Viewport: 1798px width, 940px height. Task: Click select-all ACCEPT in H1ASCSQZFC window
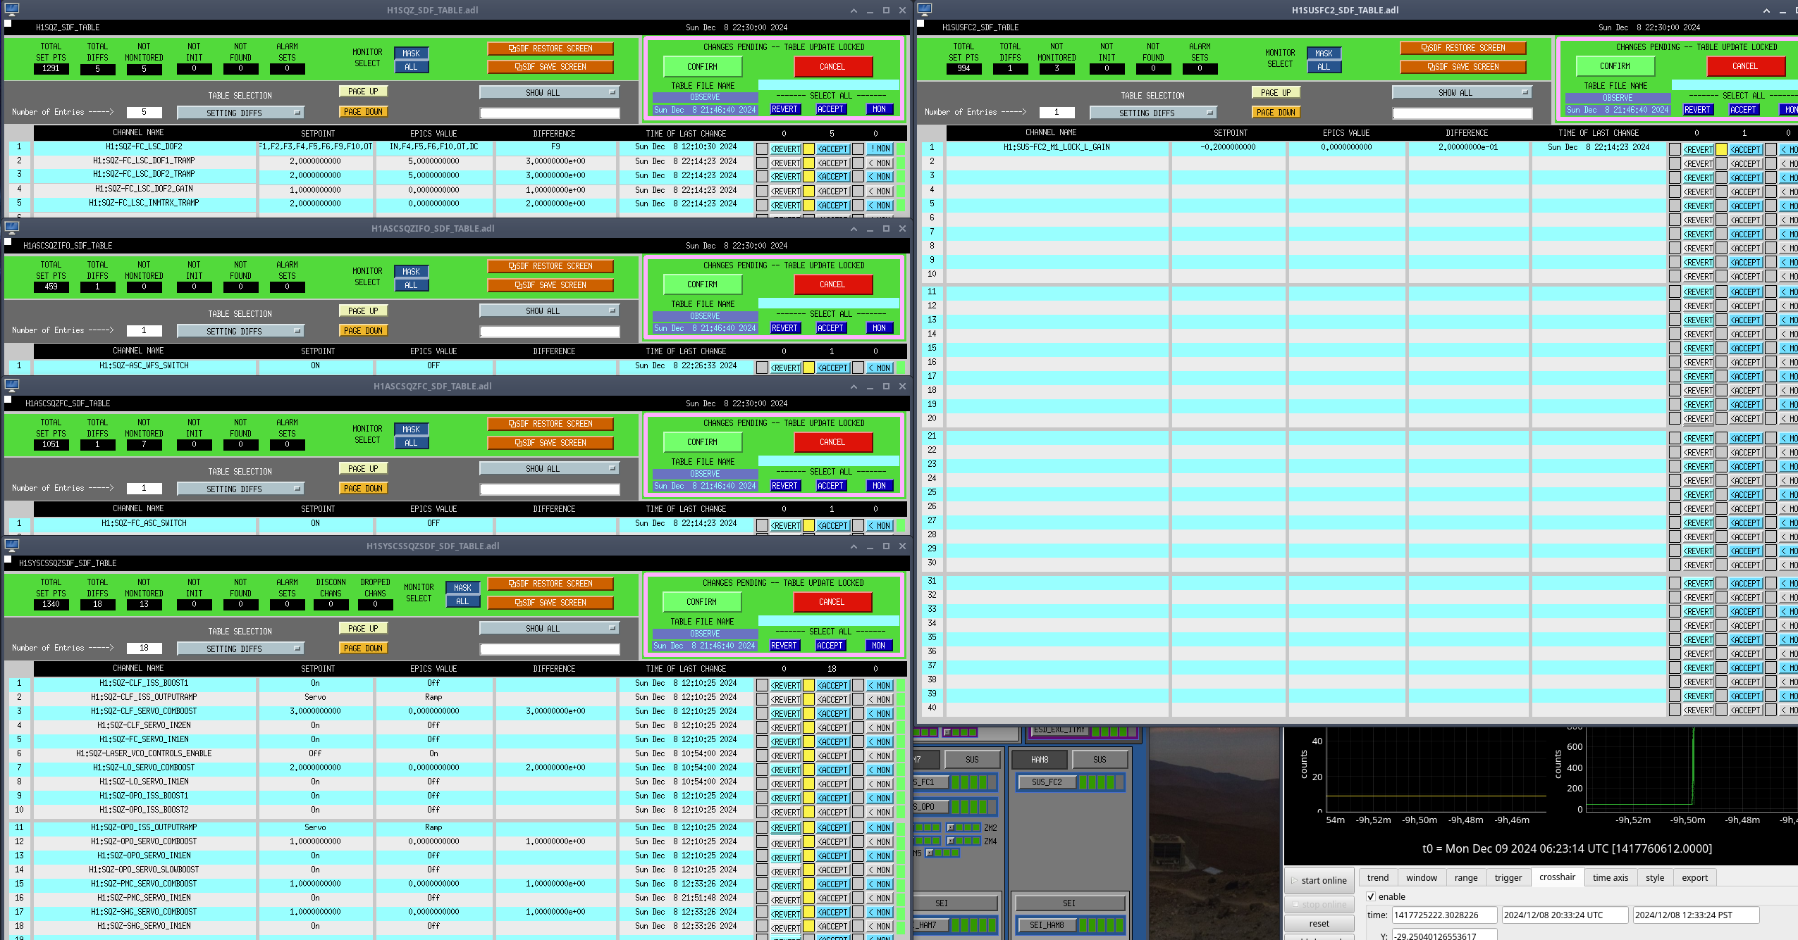pos(830,486)
